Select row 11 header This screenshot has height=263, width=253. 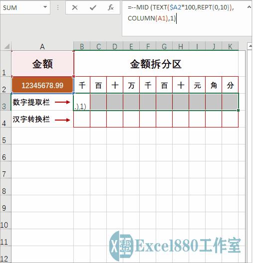click(x=5, y=238)
